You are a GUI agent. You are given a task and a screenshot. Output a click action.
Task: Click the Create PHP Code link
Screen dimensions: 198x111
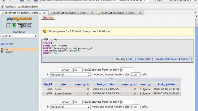166,59
